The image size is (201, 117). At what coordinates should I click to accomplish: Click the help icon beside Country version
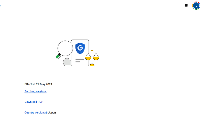(x=46, y=113)
